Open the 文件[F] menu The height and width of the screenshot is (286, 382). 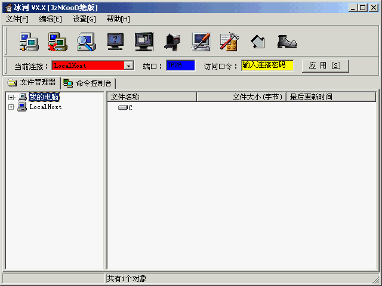(17, 19)
